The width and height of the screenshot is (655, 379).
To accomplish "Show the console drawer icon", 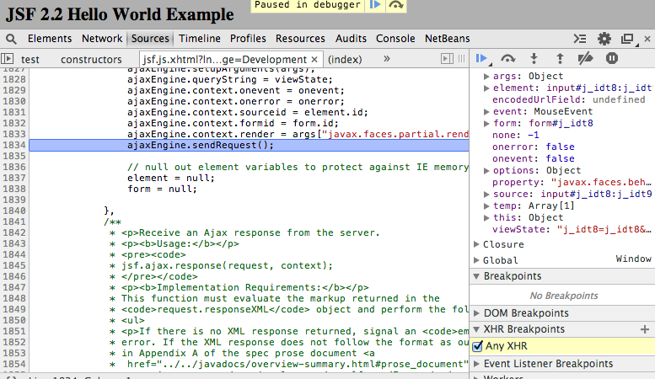I will click(x=580, y=39).
